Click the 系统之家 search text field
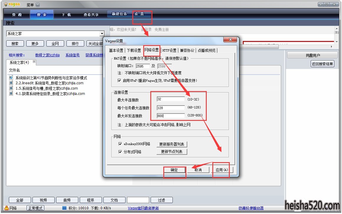 click(53, 34)
